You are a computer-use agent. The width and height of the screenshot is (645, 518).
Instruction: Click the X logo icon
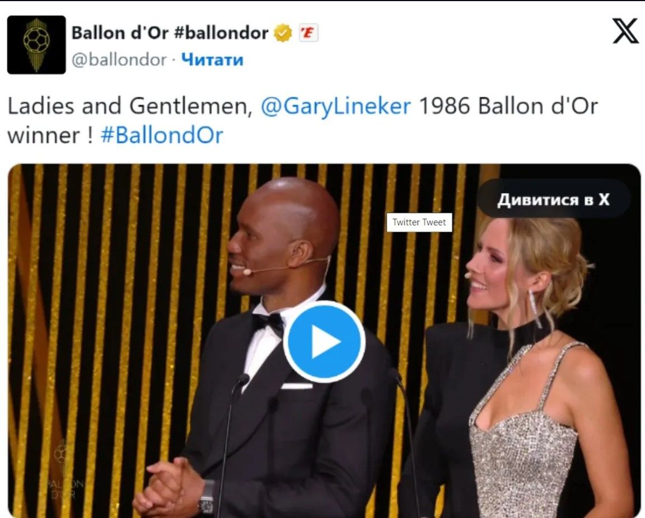625,31
